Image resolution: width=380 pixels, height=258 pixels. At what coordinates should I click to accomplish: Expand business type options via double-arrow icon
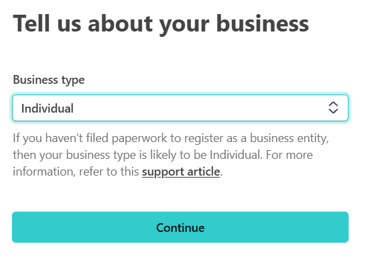(x=333, y=108)
